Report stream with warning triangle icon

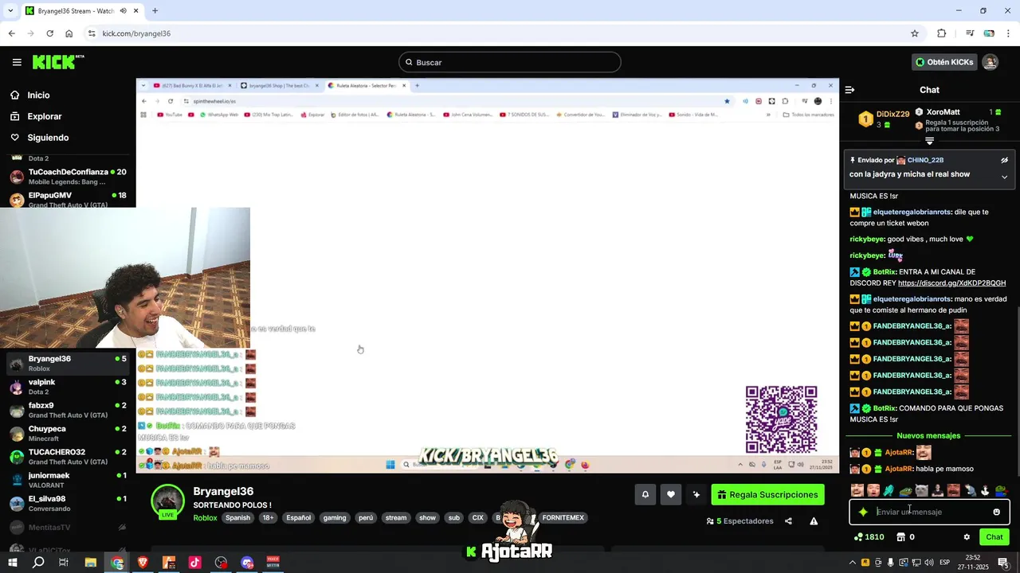[x=814, y=521]
